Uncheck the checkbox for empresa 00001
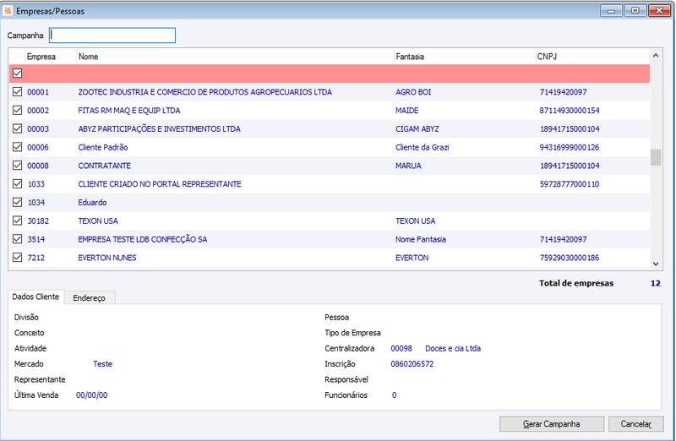The image size is (676, 441). click(x=17, y=92)
